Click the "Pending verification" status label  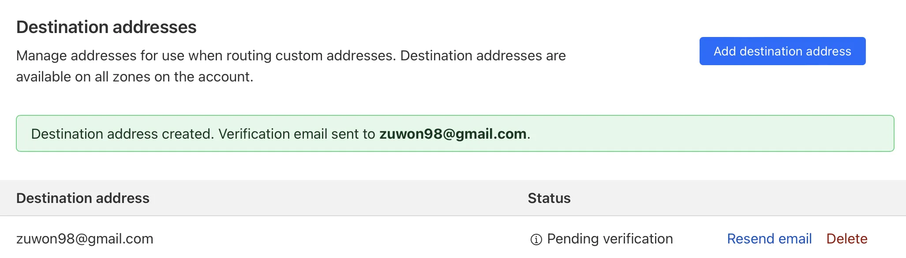610,239
